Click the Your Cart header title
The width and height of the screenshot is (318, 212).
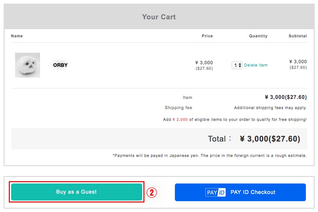coord(159,17)
